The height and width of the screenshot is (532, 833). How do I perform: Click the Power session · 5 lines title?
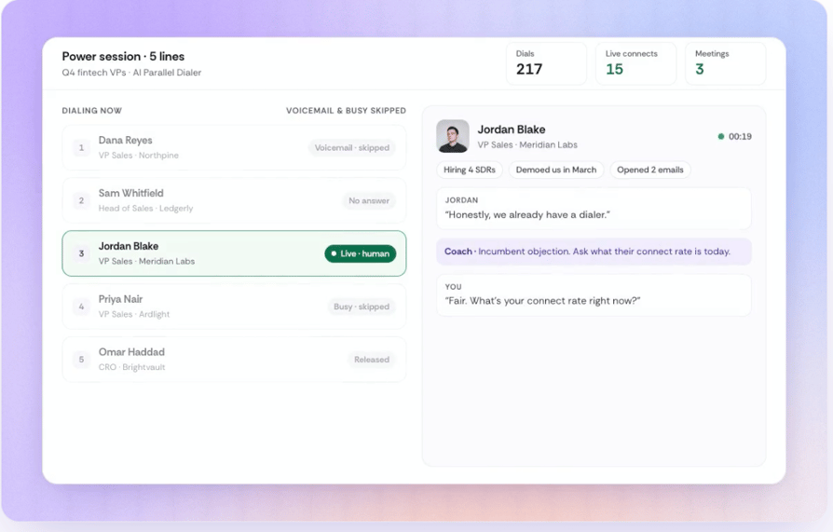[x=123, y=56]
